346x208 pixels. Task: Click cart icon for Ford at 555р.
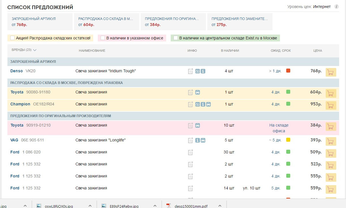pos(331,177)
